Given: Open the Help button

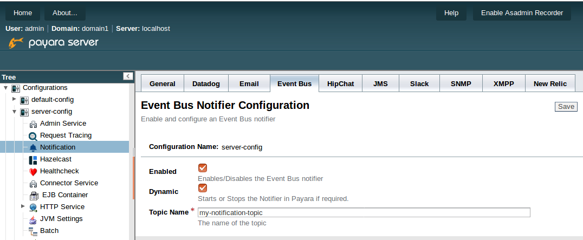Looking at the screenshot, I should [451, 13].
